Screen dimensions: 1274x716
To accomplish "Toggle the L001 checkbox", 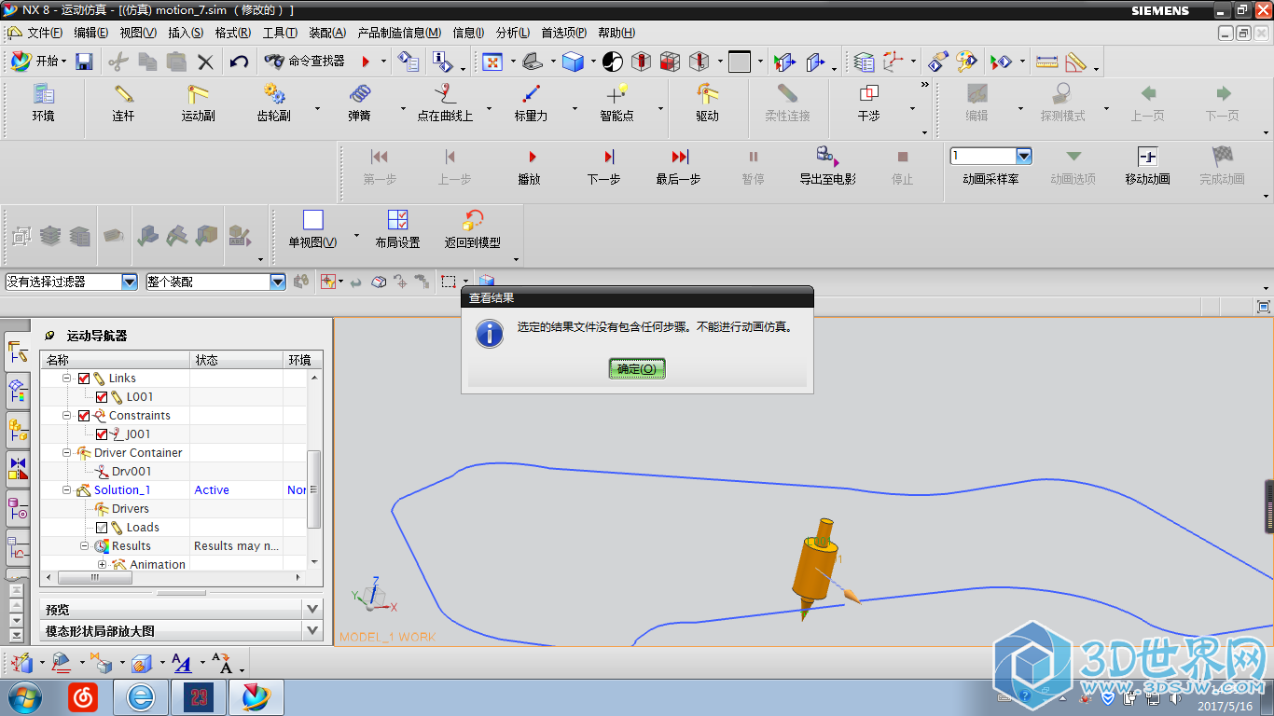I will (x=102, y=397).
